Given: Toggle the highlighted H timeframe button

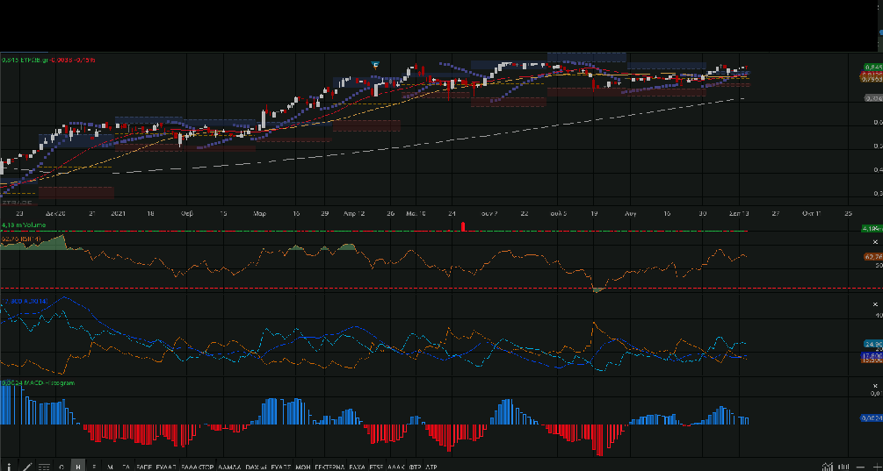Looking at the screenshot, I should pos(78,467).
